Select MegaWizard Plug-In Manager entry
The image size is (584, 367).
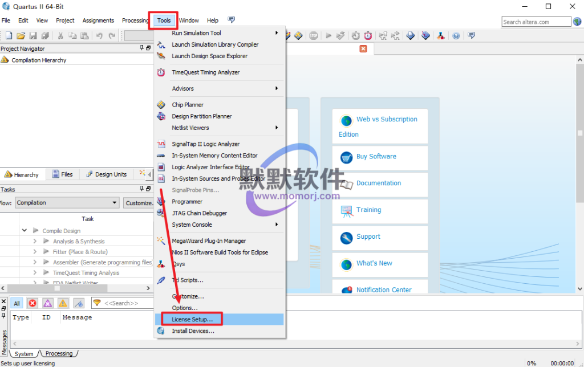[x=220, y=241]
